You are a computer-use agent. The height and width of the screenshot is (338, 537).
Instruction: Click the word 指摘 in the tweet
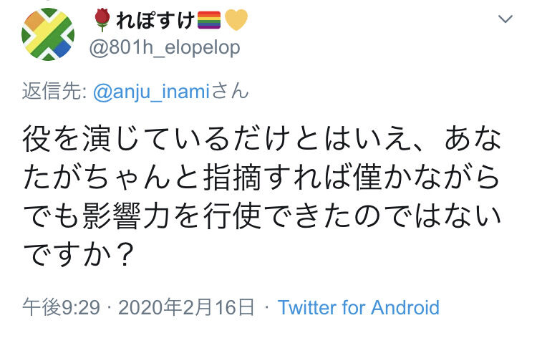point(233,178)
